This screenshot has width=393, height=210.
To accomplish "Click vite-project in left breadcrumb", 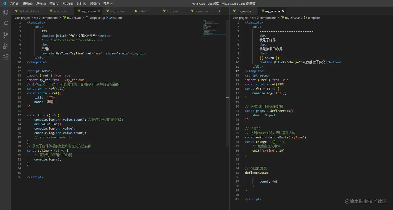I will pyautogui.click(x=22, y=18).
